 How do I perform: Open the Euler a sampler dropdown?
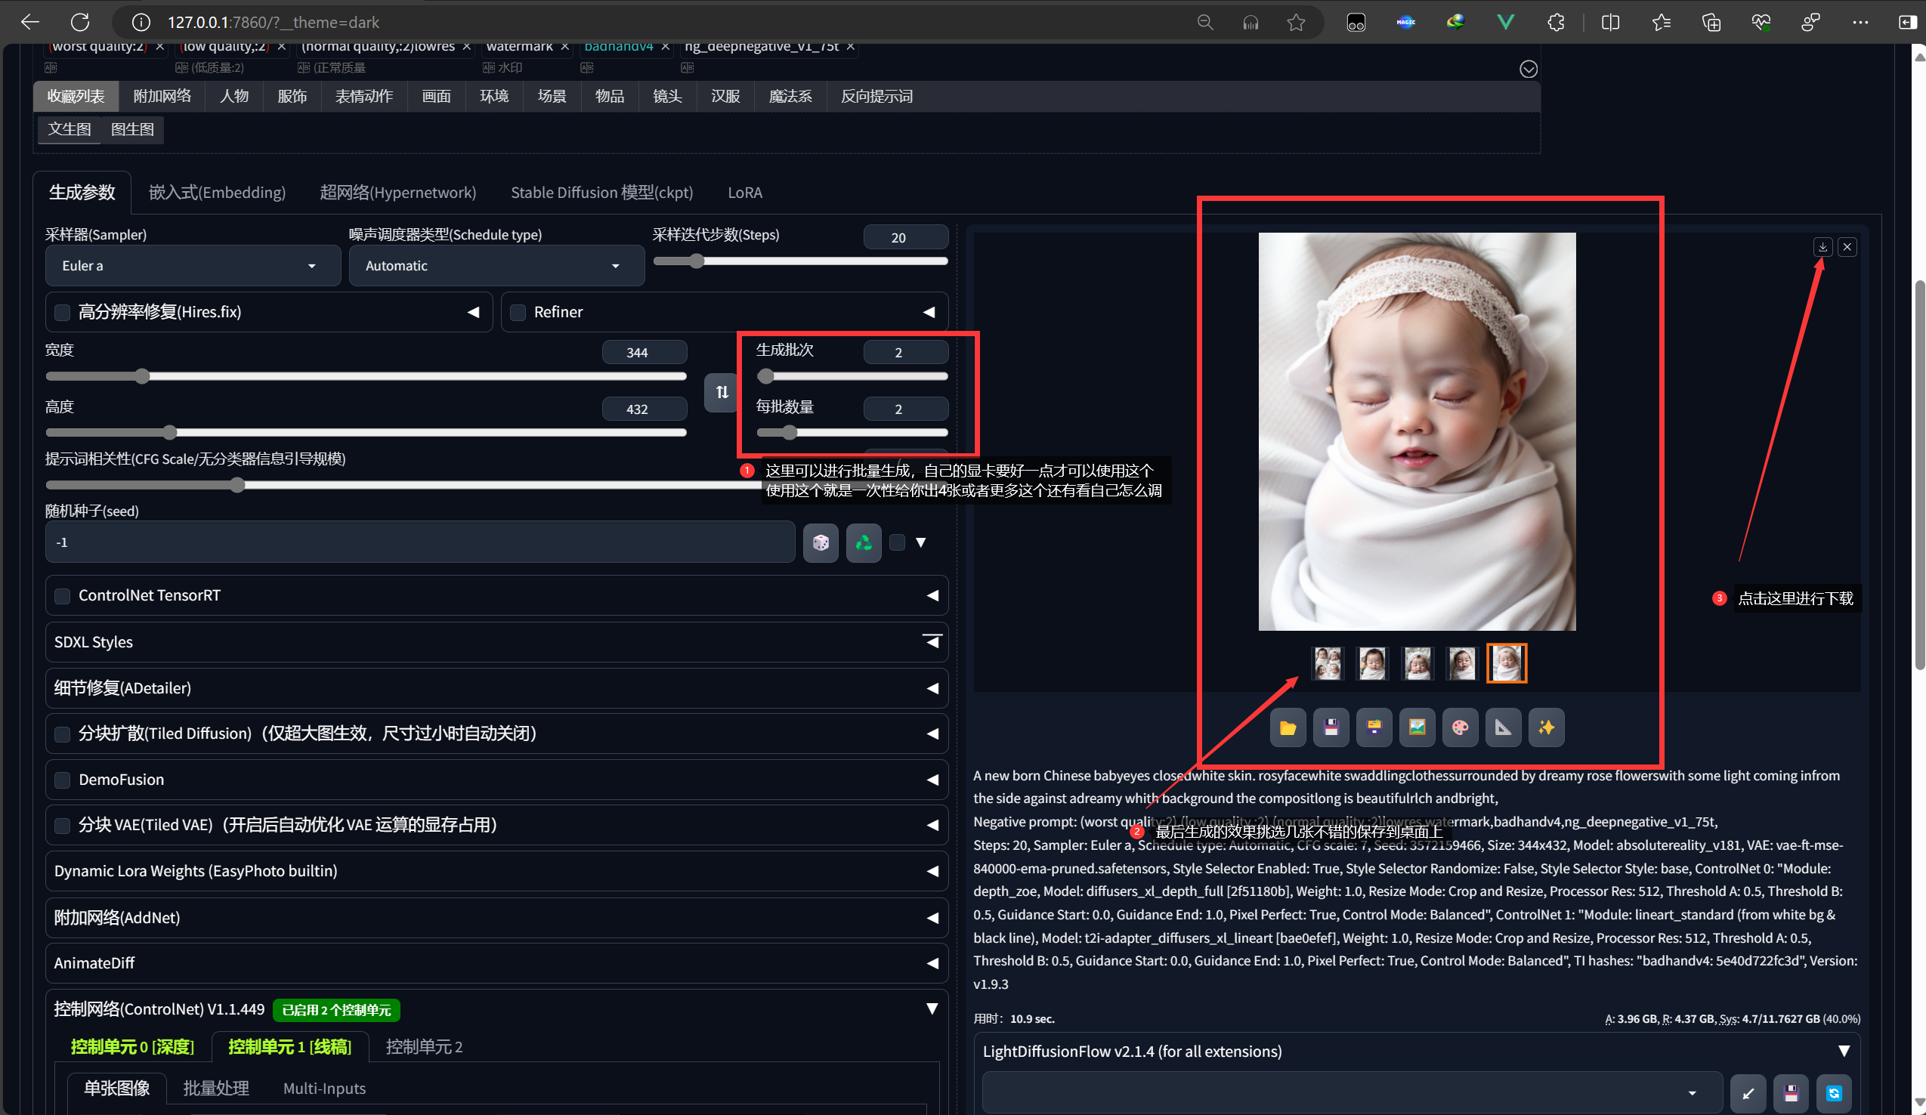[193, 266]
